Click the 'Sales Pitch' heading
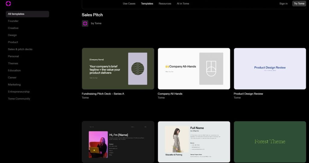This screenshot has width=309, height=163. (92, 15)
